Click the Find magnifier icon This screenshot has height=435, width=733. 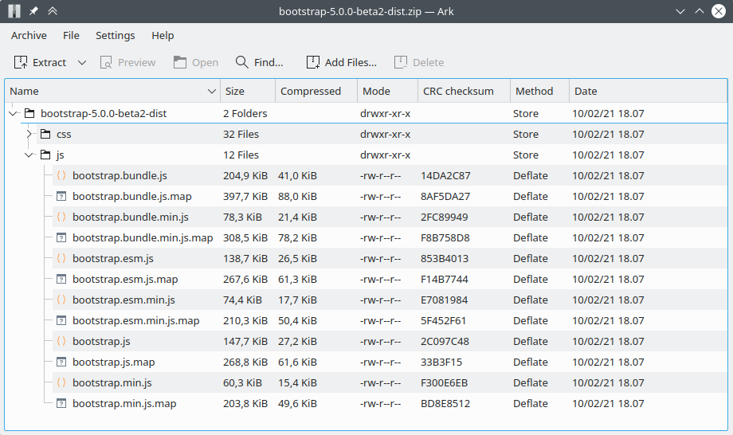tap(242, 62)
